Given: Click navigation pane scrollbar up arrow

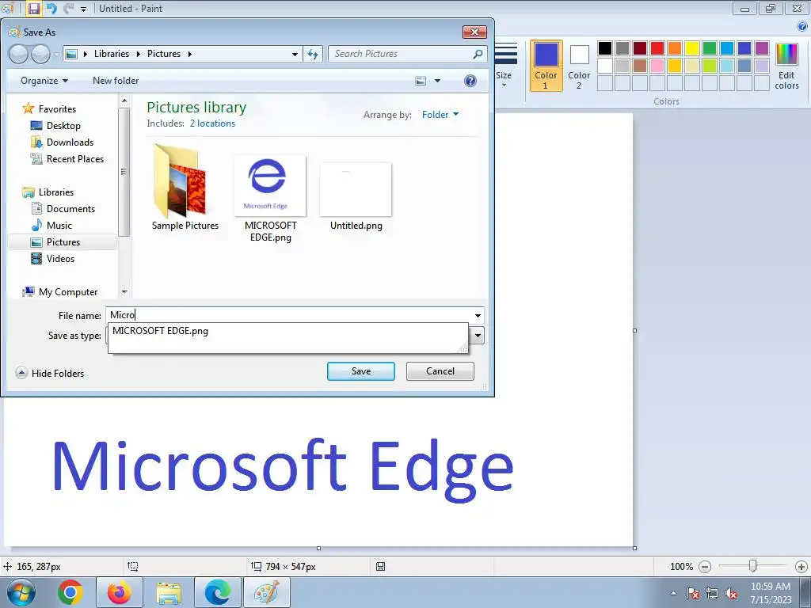Looking at the screenshot, I should (124, 101).
